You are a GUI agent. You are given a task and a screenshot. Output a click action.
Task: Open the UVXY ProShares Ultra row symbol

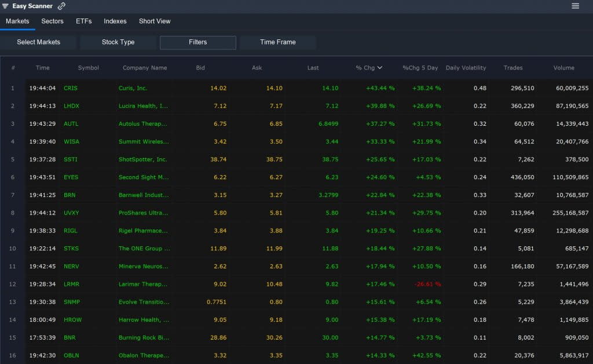(x=71, y=213)
